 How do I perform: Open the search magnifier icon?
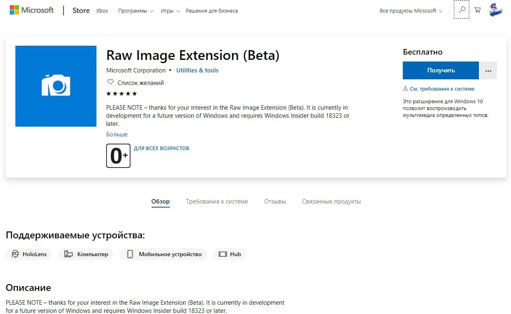(x=462, y=10)
